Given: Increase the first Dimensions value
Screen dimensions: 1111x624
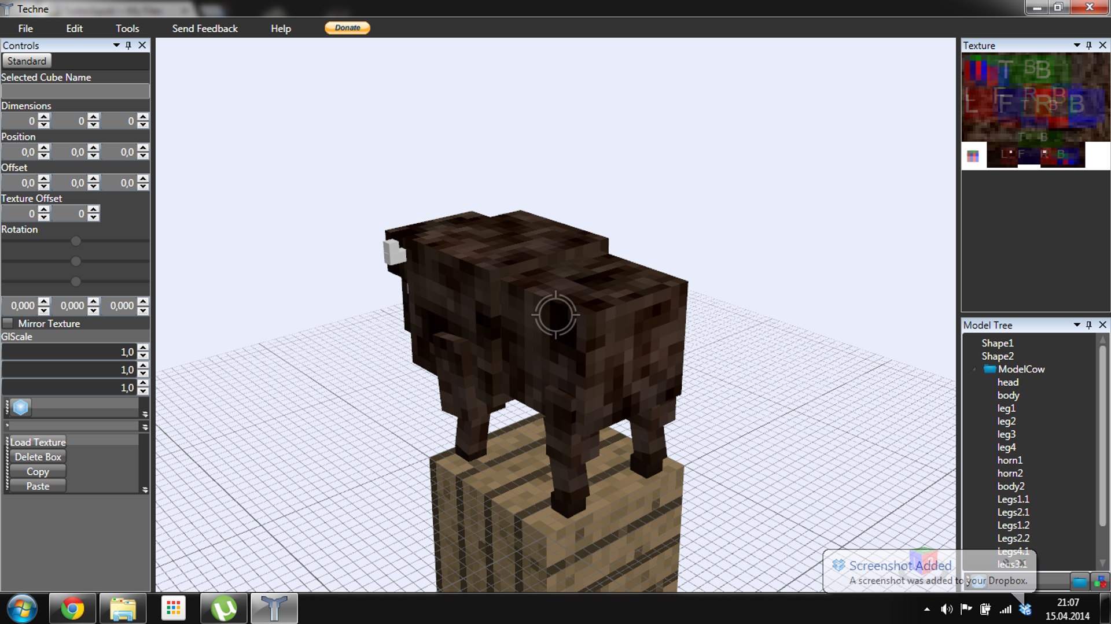Looking at the screenshot, I should [44, 117].
